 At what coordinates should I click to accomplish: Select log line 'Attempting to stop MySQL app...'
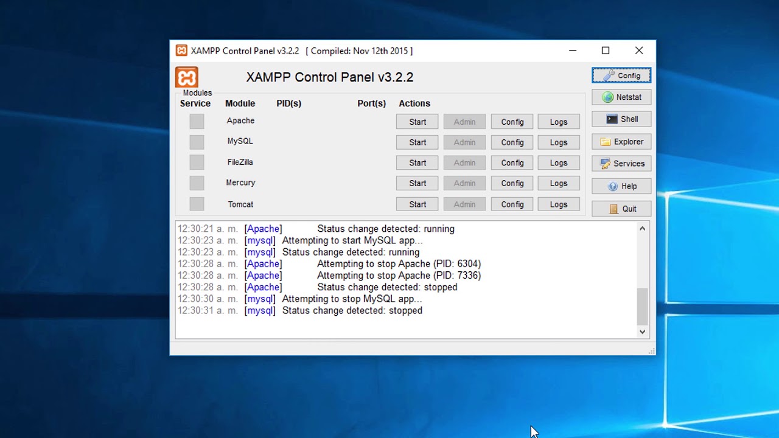[x=300, y=299]
